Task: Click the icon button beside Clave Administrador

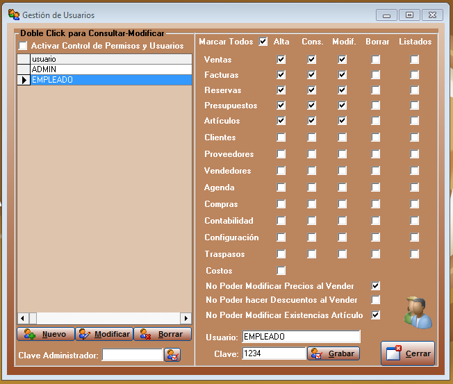Action: (x=172, y=355)
